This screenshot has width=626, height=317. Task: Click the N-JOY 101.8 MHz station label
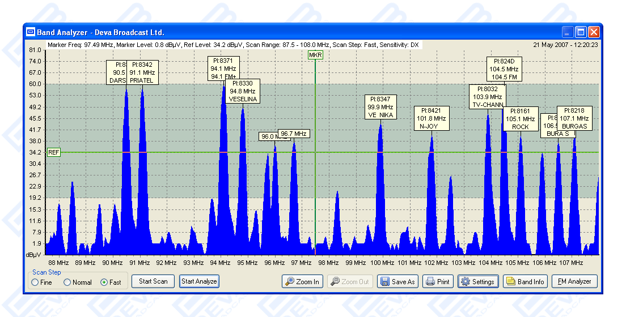coord(431,118)
